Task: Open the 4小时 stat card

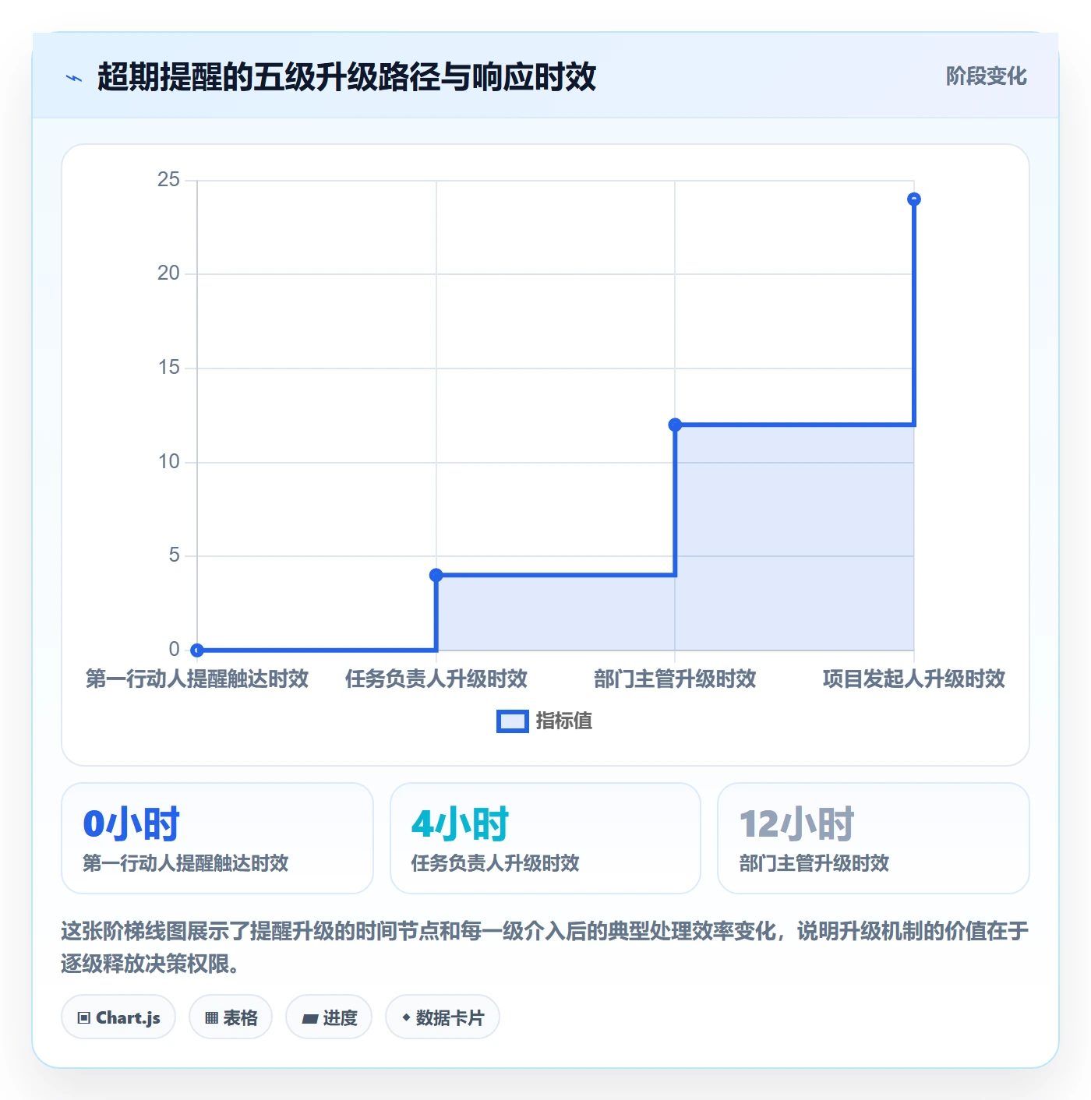Action: [x=545, y=838]
